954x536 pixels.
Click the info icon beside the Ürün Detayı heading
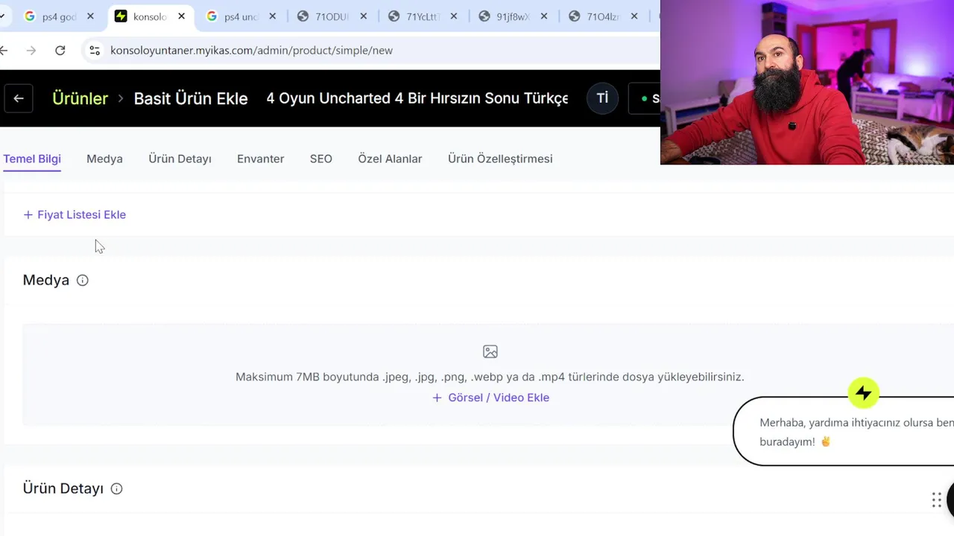(x=116, y=489)
